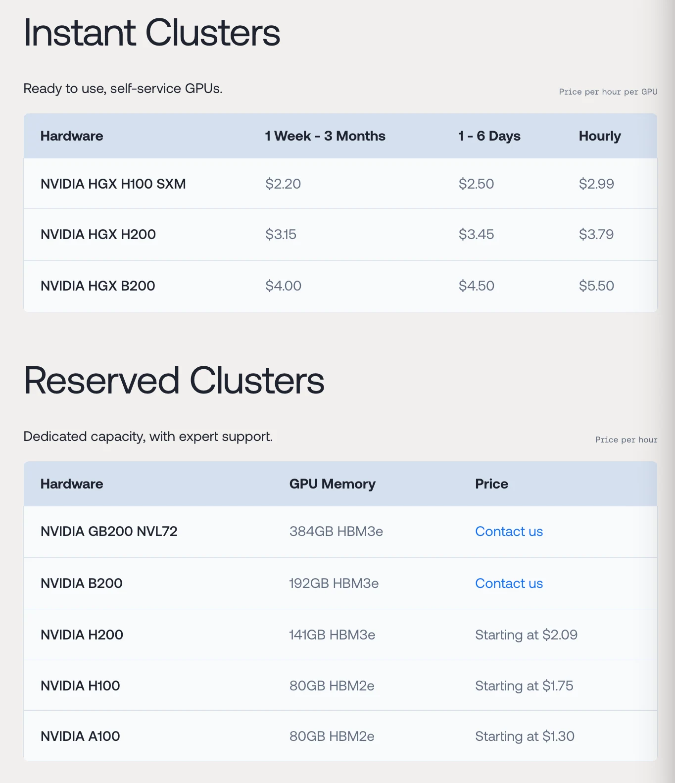Click the "Price" column header
675x783 pixels.
(x=491, y=484)
